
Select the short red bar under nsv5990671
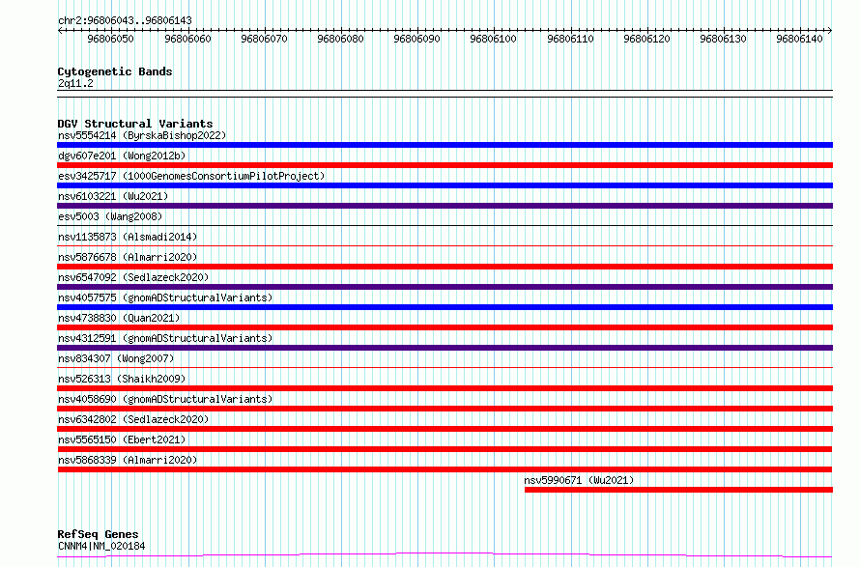click(678, 490)
